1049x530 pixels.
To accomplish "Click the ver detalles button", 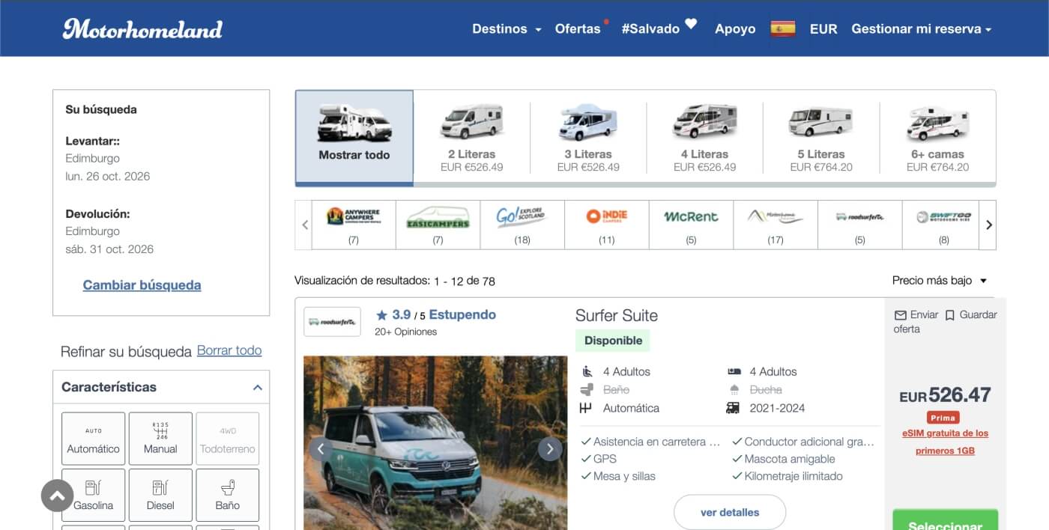I will [x=730, y=513].
